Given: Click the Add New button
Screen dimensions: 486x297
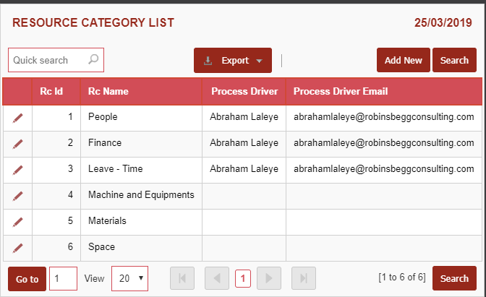Looking at the screenshot, I should tap(403, 61).
